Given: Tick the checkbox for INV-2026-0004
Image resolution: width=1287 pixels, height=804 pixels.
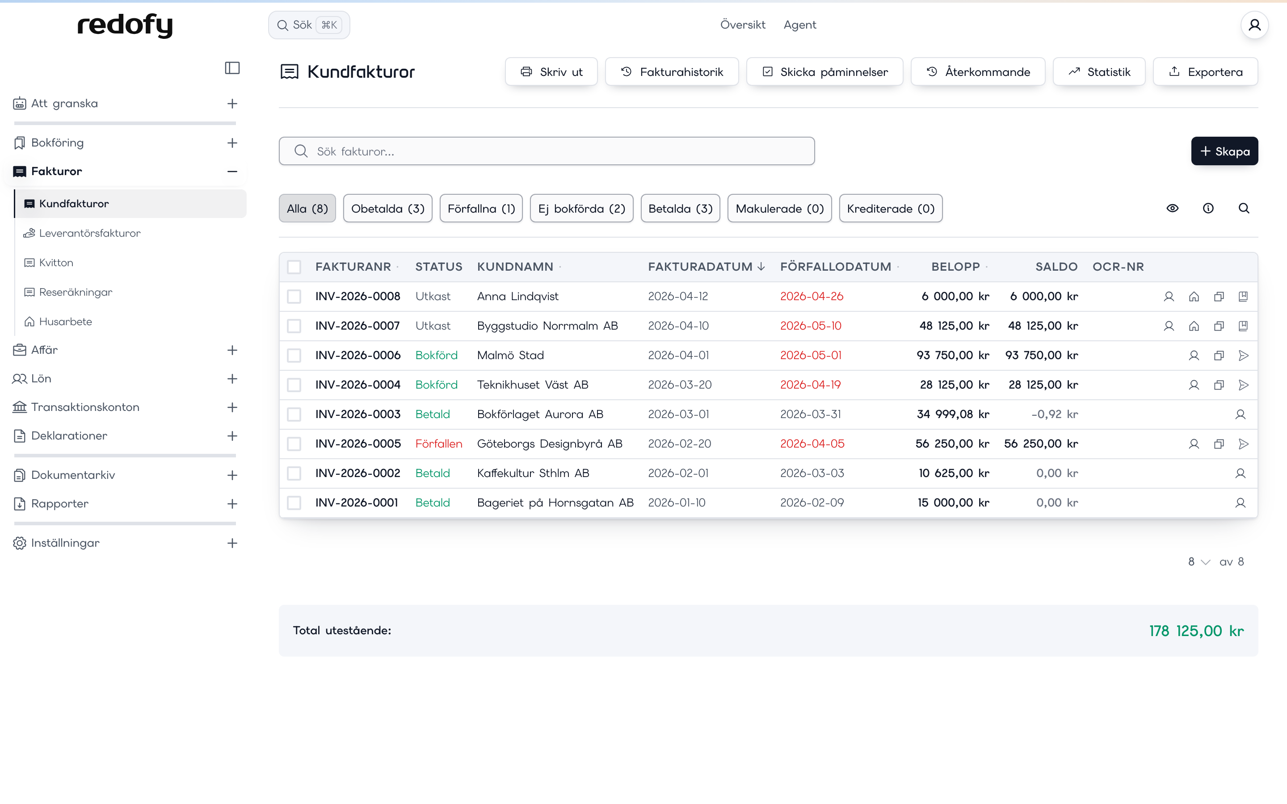Looking at the screenshot, I should point(294,385).
